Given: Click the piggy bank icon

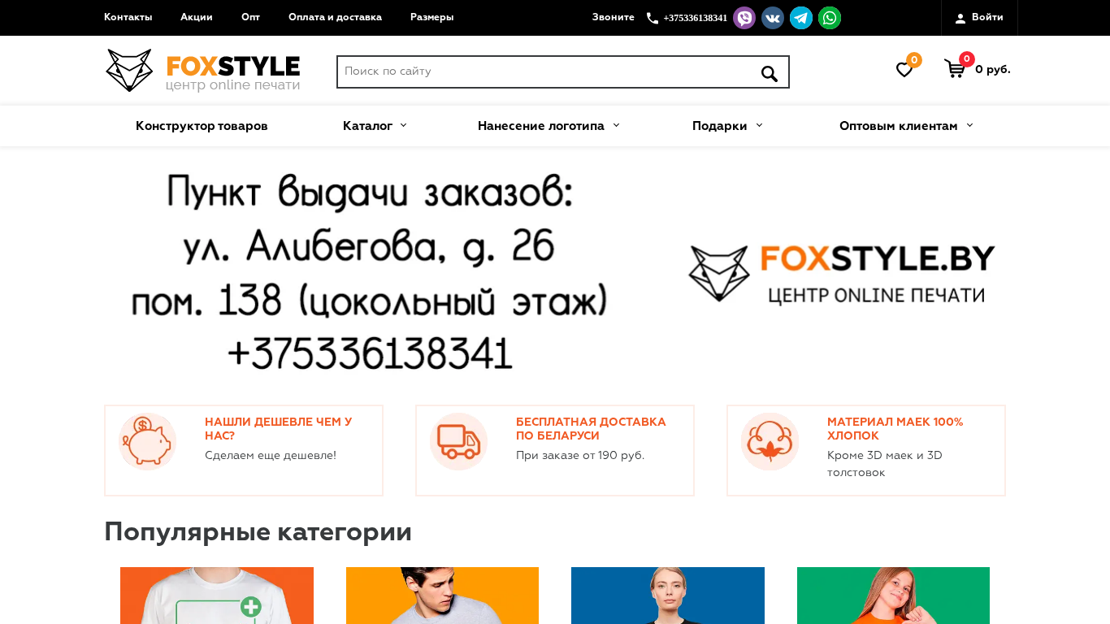Looking at the screenshot, I should pos(148,441).
